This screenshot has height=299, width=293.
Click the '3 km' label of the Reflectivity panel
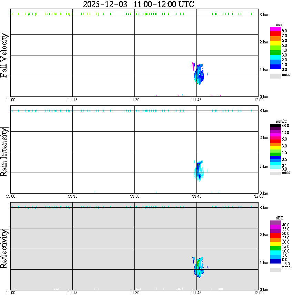click(x=264, y=208)
